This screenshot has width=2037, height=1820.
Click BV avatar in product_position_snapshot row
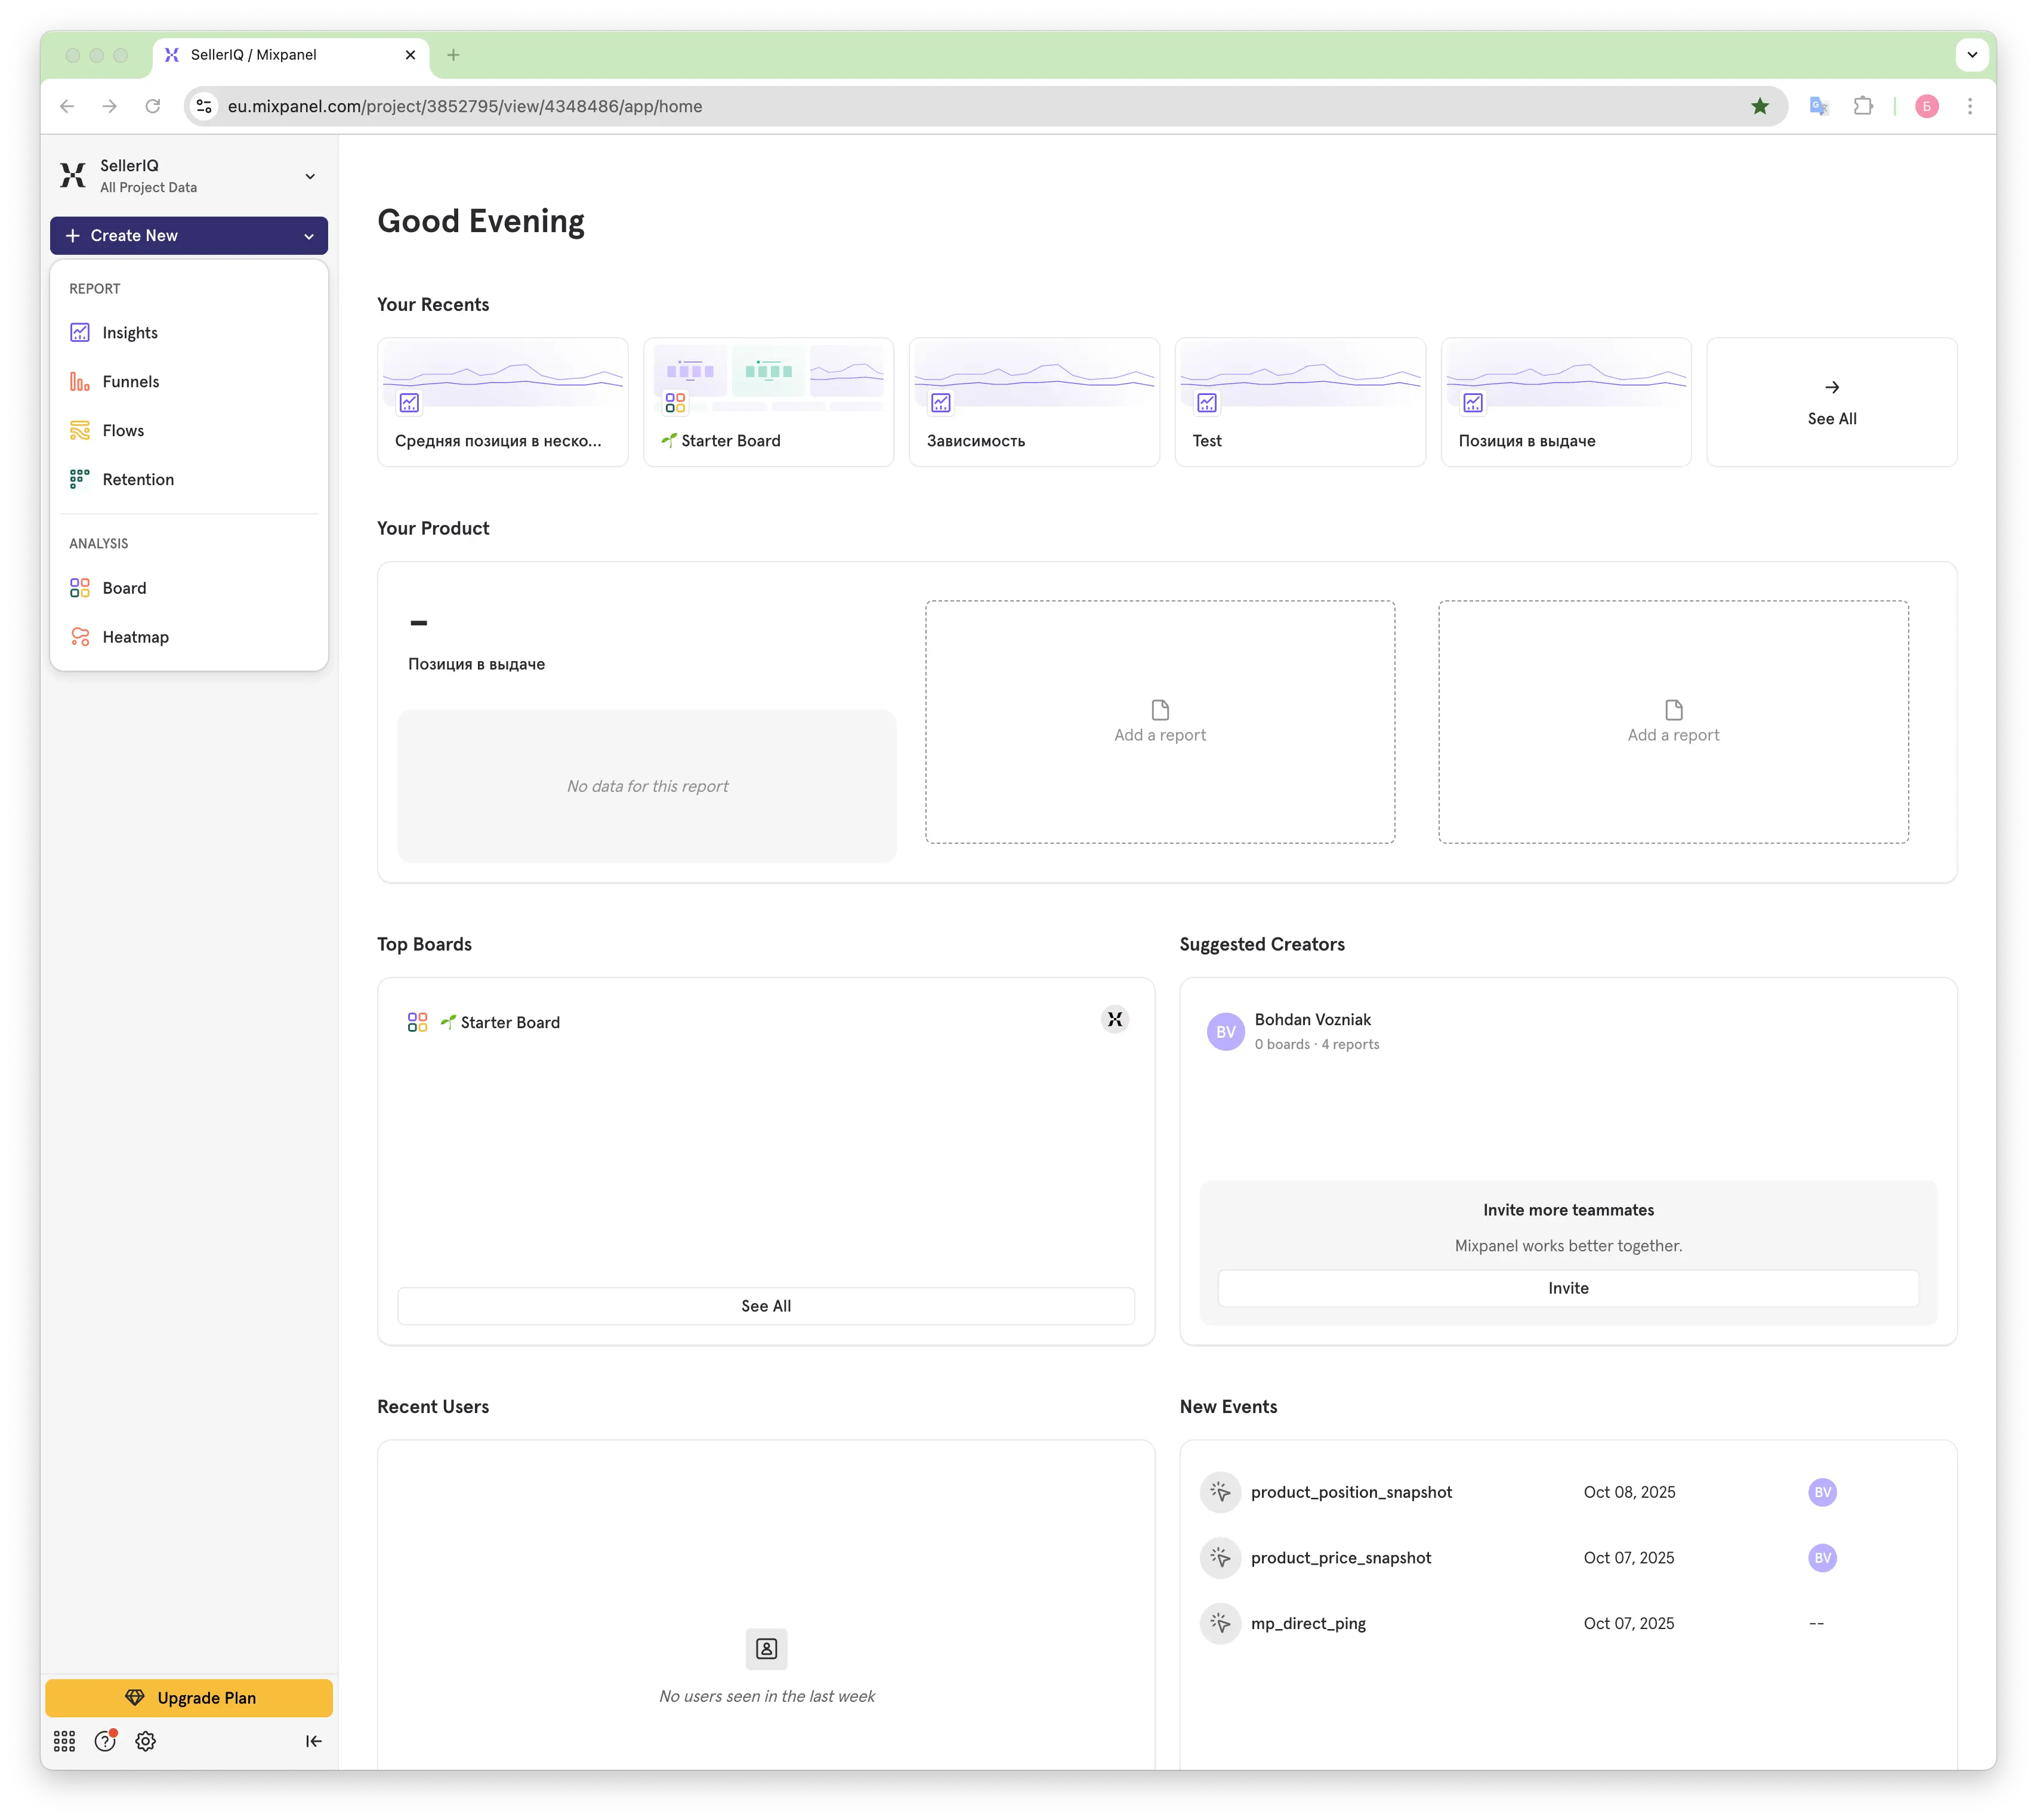(1822, 1492)
